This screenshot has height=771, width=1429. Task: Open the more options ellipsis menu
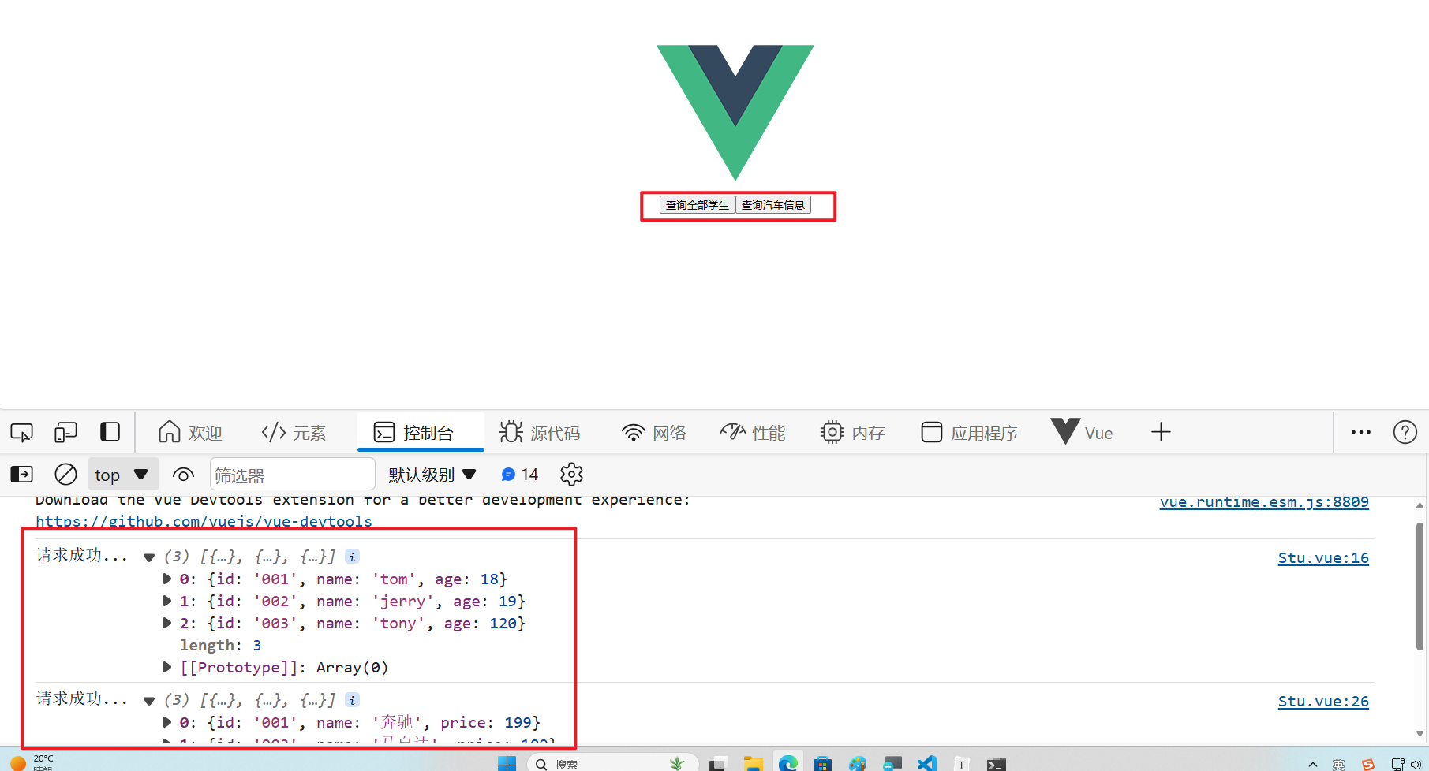1360,432
